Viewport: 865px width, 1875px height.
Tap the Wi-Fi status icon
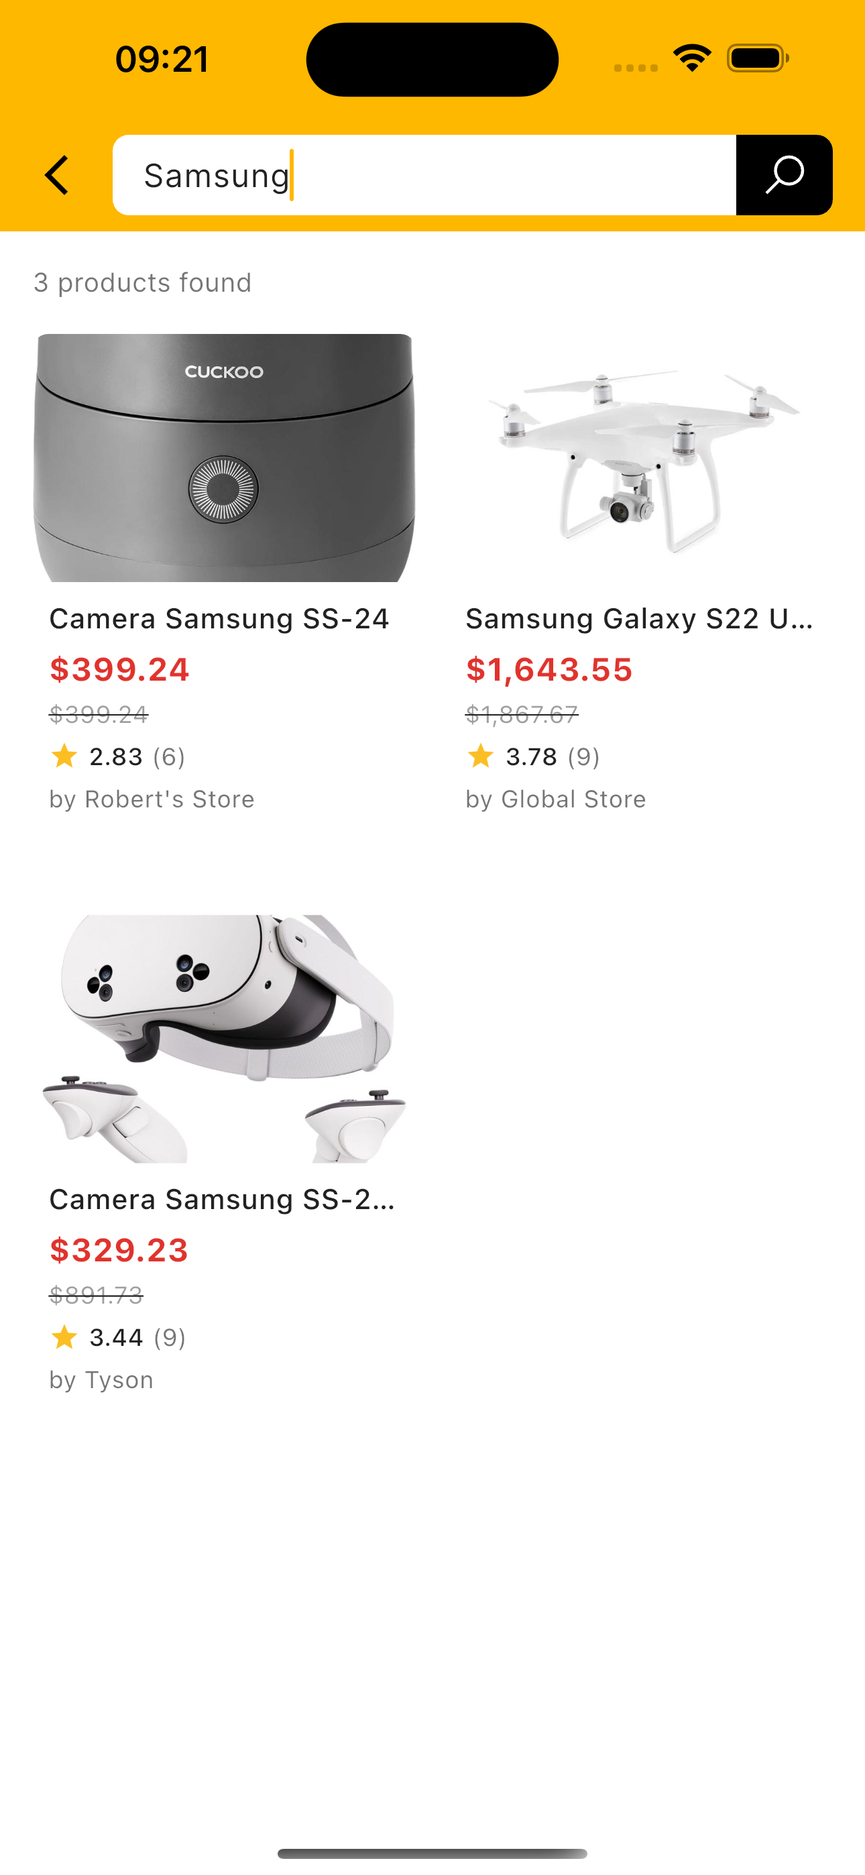(x=691, y=58)
